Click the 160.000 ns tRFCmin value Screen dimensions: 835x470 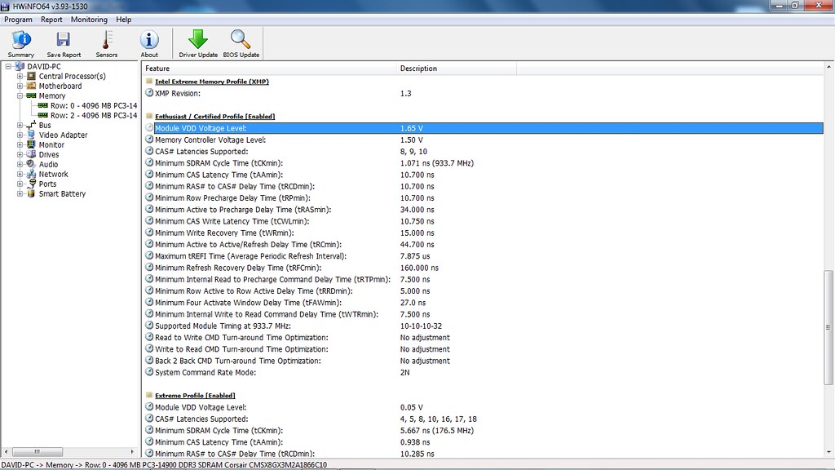[419, 268]
